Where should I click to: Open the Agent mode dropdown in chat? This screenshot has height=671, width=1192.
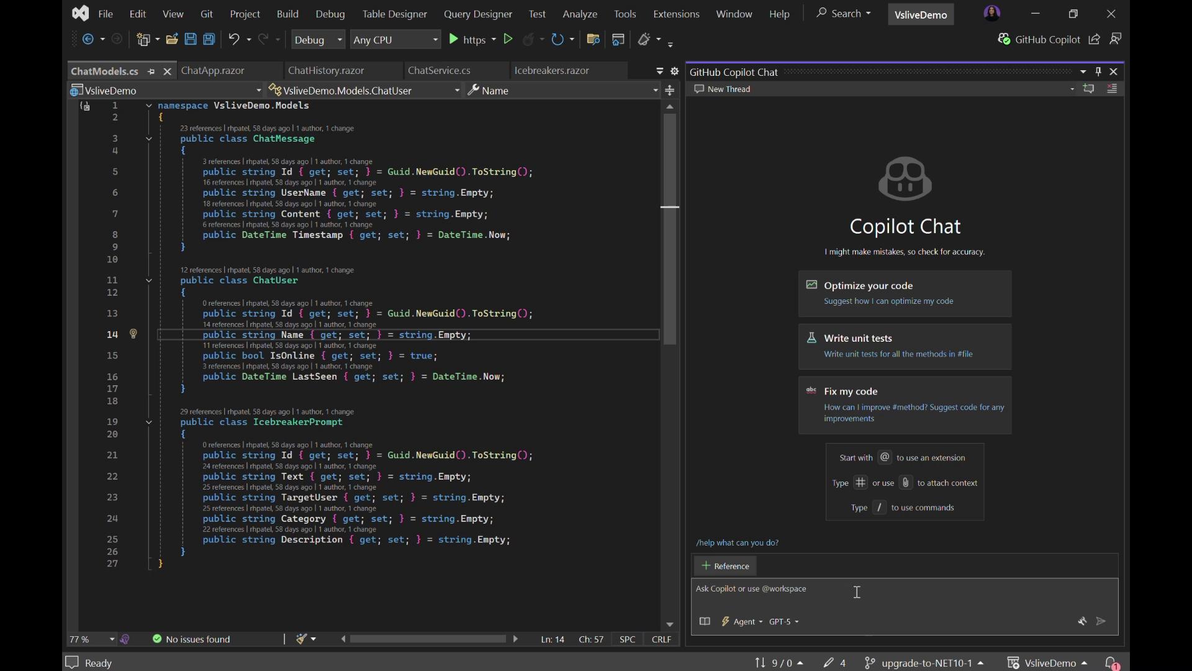(x=743, y=621)
